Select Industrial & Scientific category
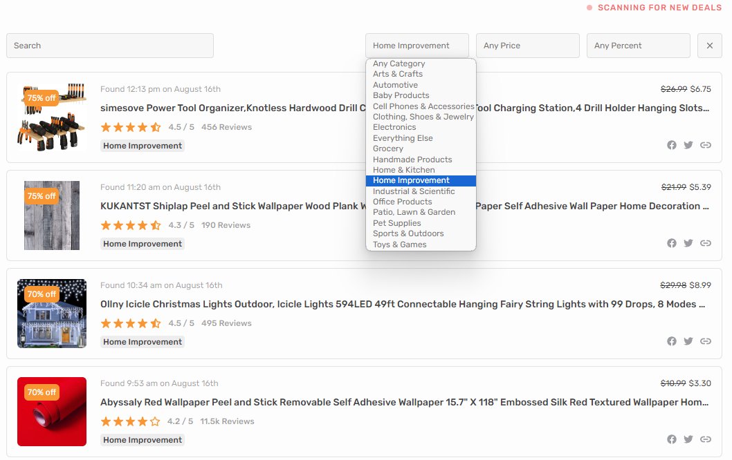 point(421,191)
